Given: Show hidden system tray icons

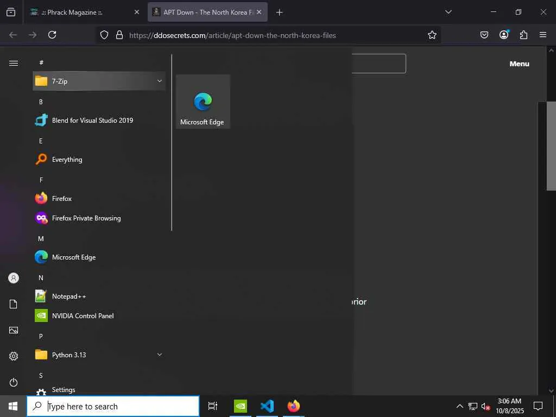Looking at the screenshot, I should [x=459, y=406].
